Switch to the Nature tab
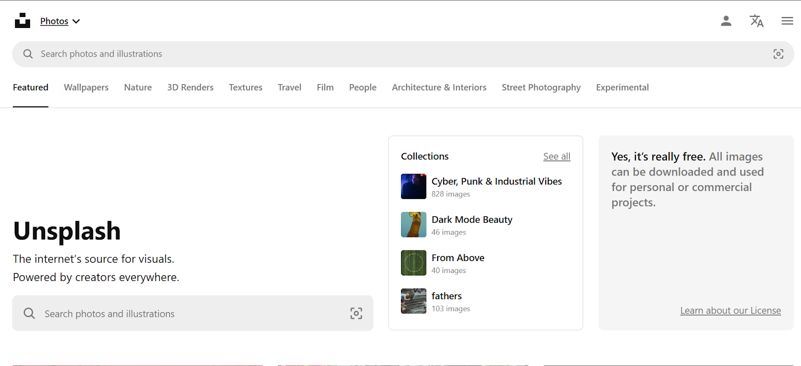The image size is (801, 366). [138, 87]
